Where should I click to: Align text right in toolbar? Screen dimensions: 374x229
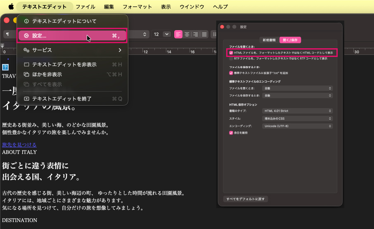tap(196, 34)
